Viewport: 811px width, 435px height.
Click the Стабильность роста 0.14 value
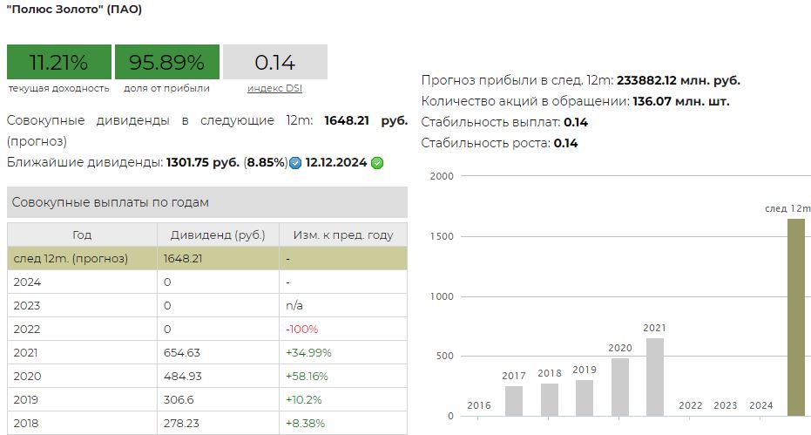[x=566, y=143]
